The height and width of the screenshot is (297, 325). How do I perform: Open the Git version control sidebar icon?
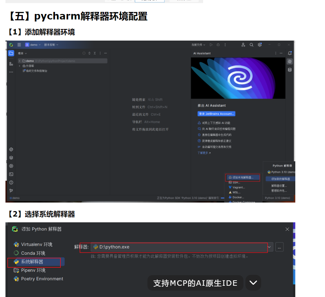click(x=11, y=191)
